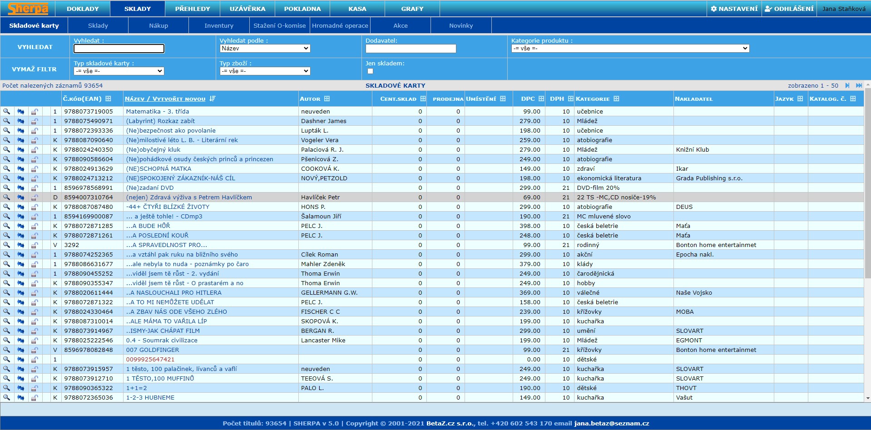Open the Vyhledat podle dropdown
Viewport: 871px width, 430px height.
pos(265,49)
